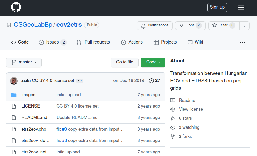
Task: Click the license scale icon
Action: tap(173, 109)
